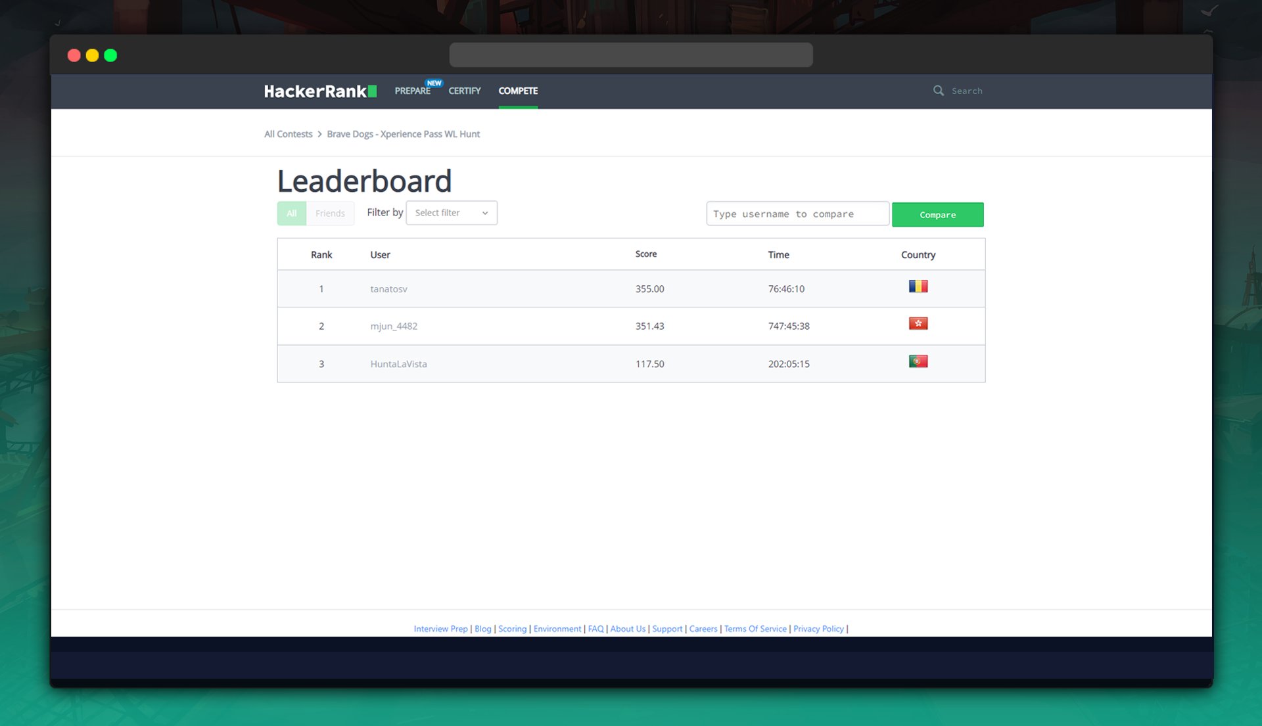Expand the Filter by dropdown arrow
This screenshot has width=1262, height=726.
click(485, 213)
